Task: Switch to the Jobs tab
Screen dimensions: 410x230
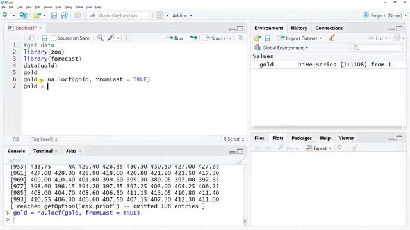Action: click(x=71, y=151)
